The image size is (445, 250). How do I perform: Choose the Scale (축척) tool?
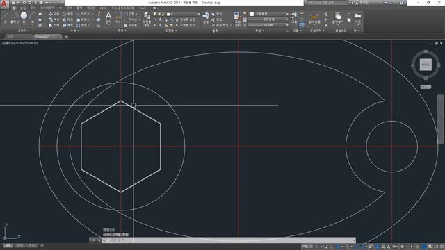click(67, 25)
